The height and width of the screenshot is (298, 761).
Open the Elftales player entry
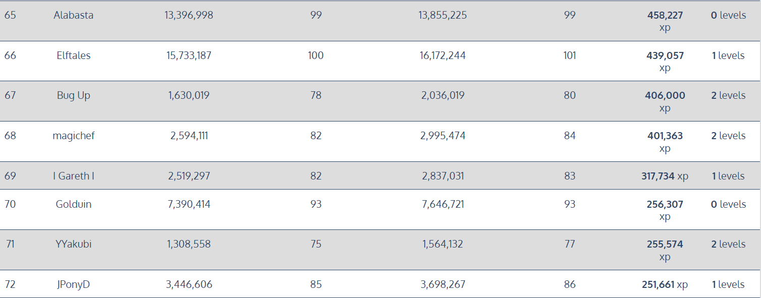tap(74, 55)
